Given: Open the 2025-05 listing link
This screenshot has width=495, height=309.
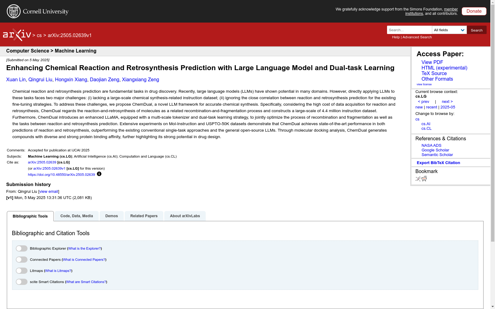Looking at the screenshot, I should coord(448,107).
